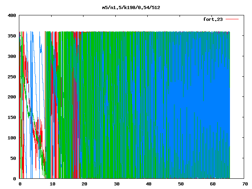Click y-axis label 400
The width and height of the screenshot is (252, 189).
[12, 15]
